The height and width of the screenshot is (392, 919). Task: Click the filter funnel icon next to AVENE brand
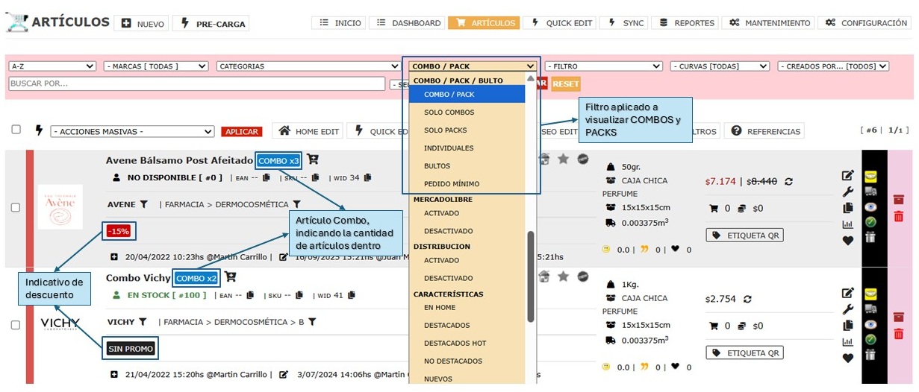[x=143, y=204]
